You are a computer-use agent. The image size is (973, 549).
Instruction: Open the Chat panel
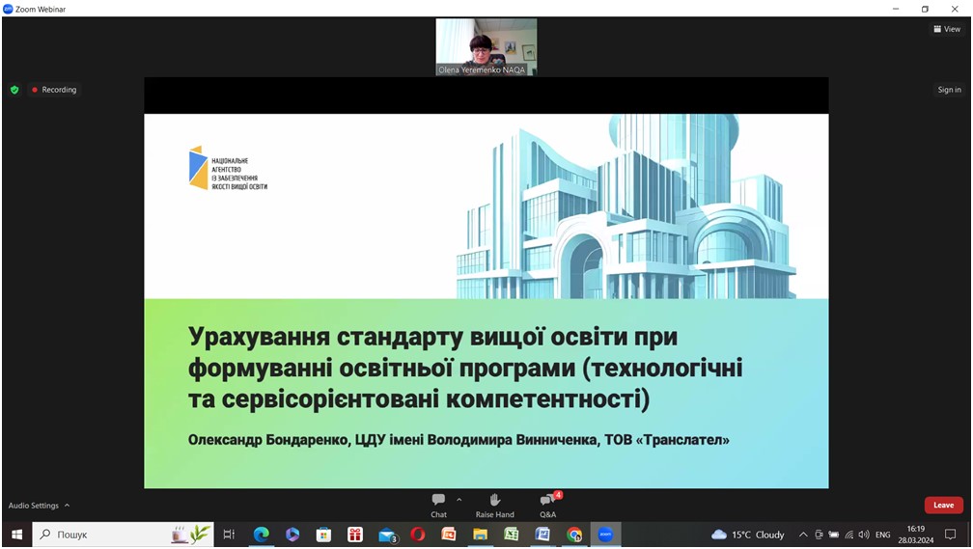coord(438,504)
